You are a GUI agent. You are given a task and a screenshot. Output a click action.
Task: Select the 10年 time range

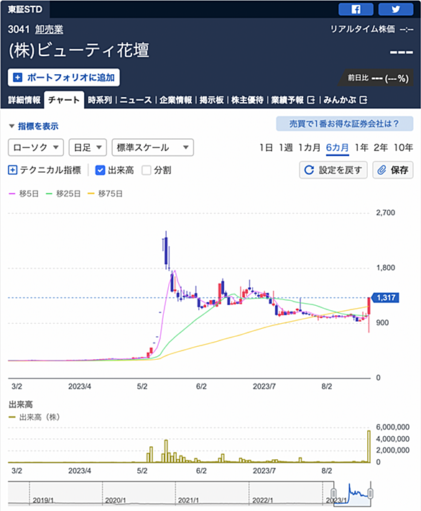click(404, 148)
